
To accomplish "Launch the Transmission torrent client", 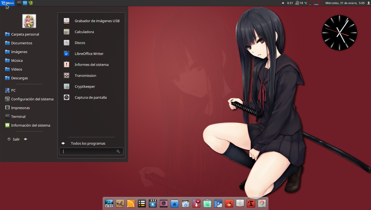I will 91,75.
